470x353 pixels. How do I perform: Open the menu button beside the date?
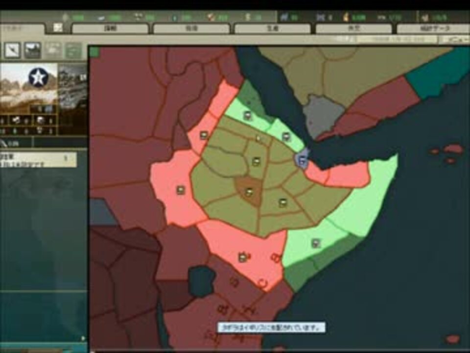[x=454, y=40]
